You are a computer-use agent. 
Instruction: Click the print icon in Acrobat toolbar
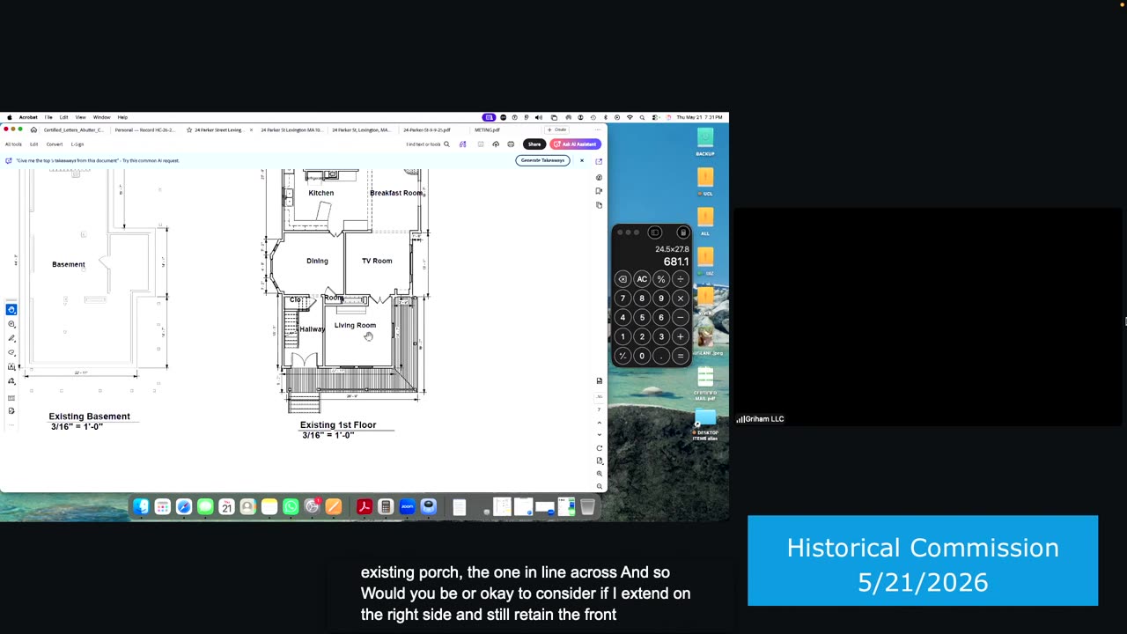point(511,144)
